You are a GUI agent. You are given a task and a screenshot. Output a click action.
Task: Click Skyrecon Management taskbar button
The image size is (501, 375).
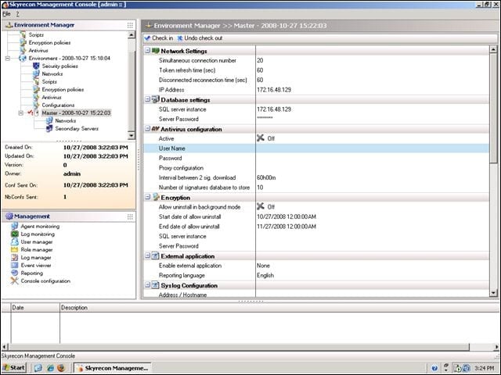click(x=113, y=368)
